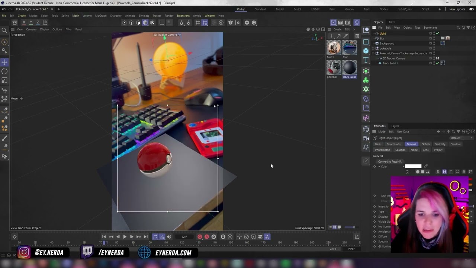This screenshot has width=476, height=268.
Task: Add a Cube primitive object
Action: (366, 51)
